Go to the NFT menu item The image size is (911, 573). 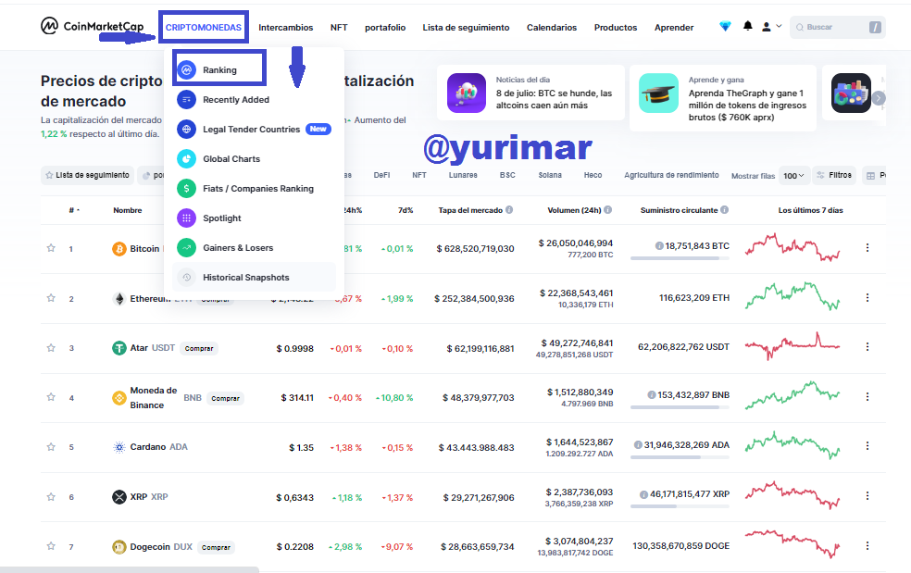pos(339,28)
